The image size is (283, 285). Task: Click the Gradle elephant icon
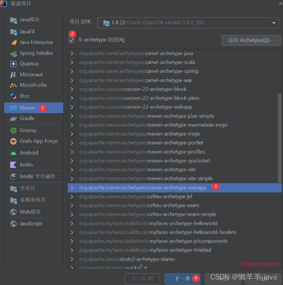13,119
